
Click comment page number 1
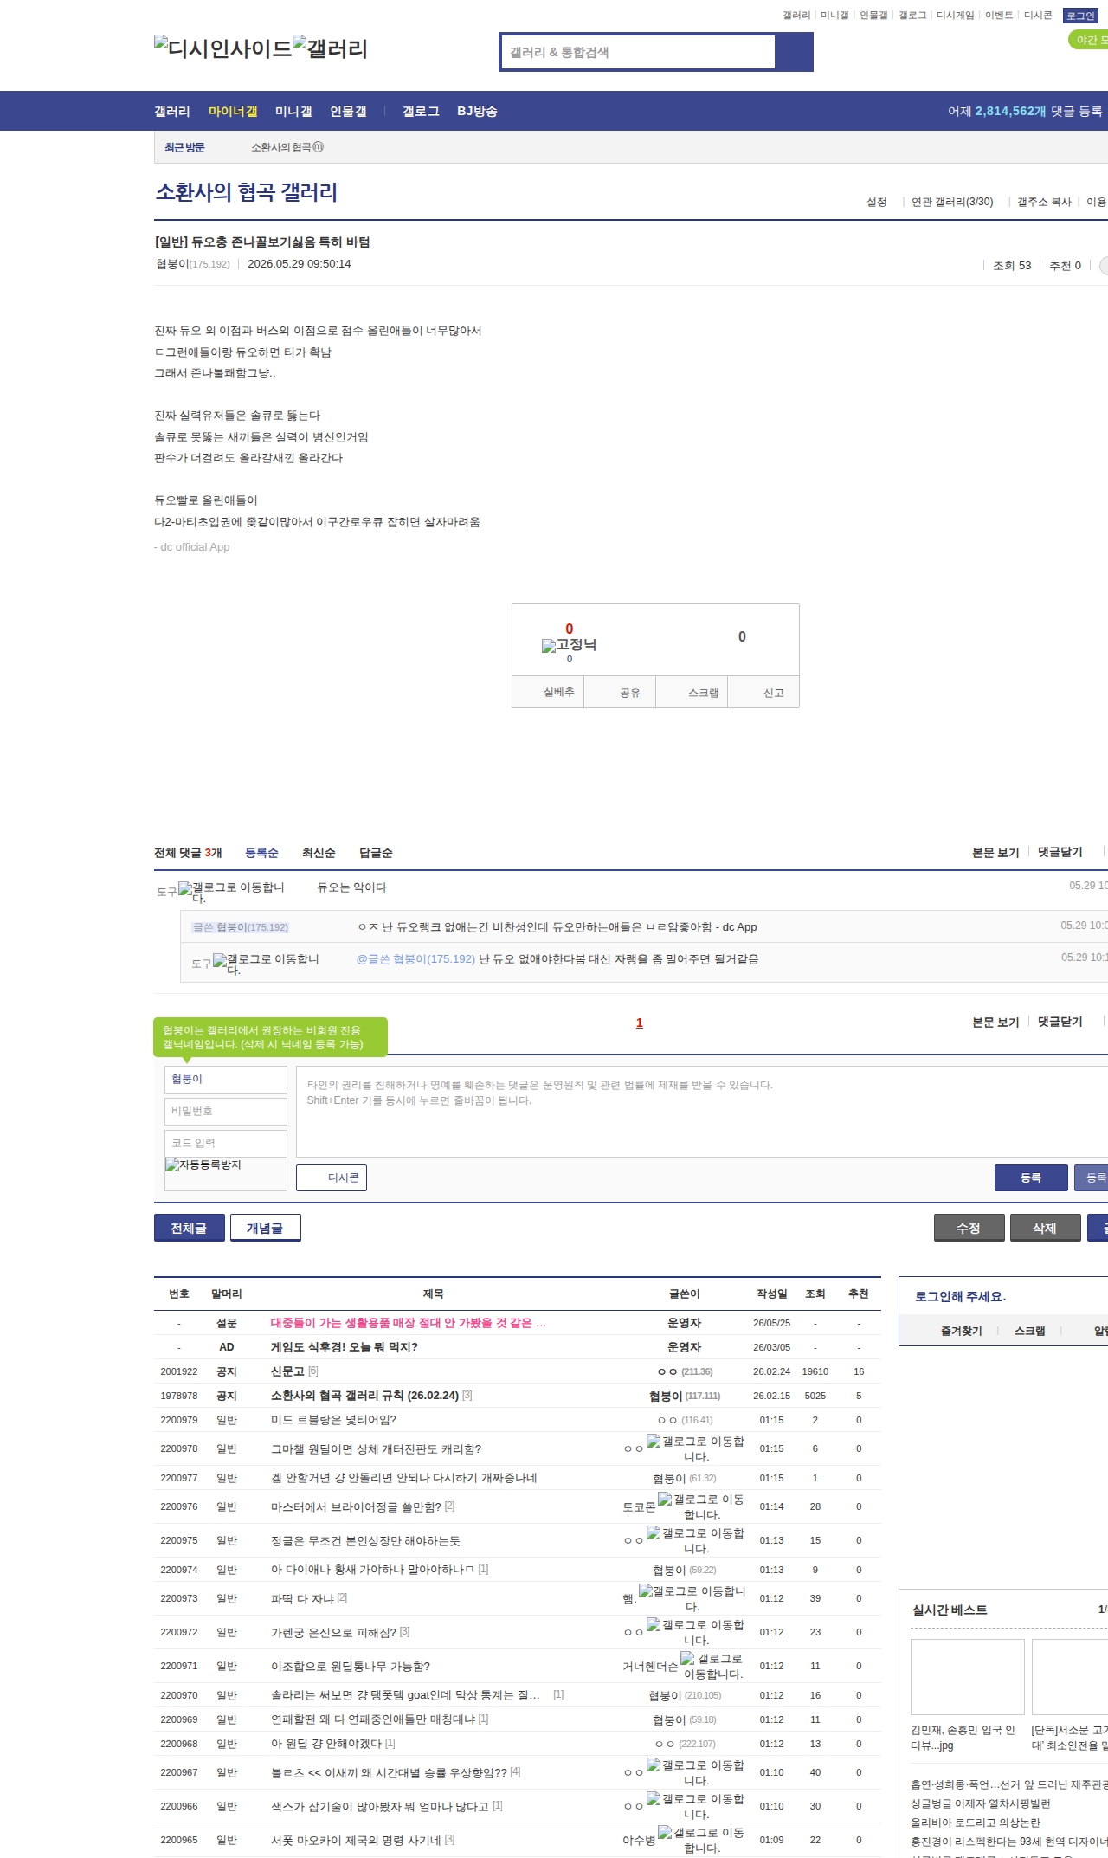(640, 1023)
